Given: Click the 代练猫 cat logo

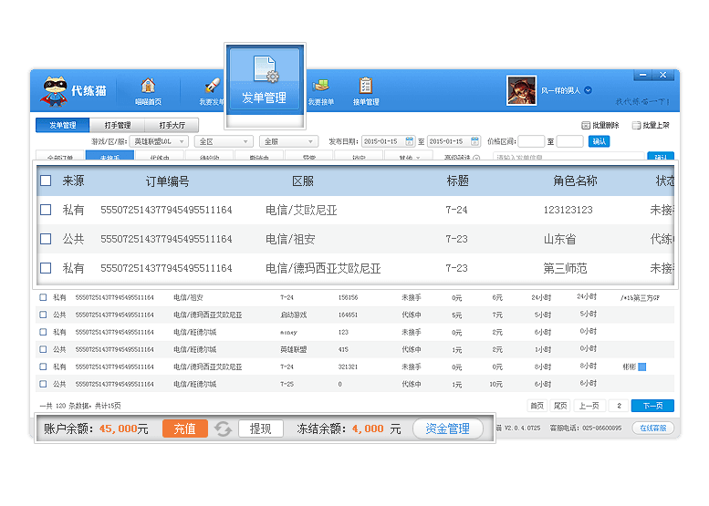Looking at the screenshot, I should click(55, 89).
